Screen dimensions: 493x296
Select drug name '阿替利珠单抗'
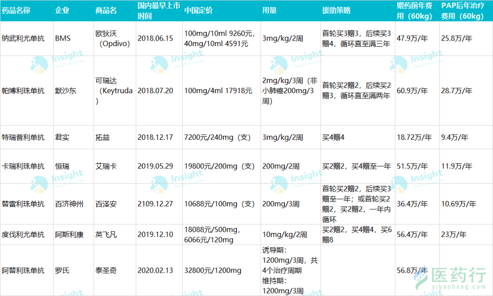click(23, 270)
